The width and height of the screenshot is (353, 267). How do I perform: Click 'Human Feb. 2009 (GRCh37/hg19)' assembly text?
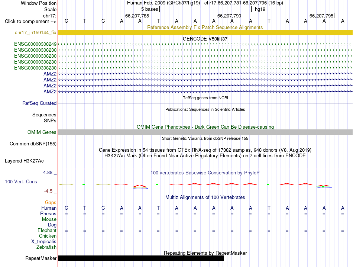click(163, 3)
